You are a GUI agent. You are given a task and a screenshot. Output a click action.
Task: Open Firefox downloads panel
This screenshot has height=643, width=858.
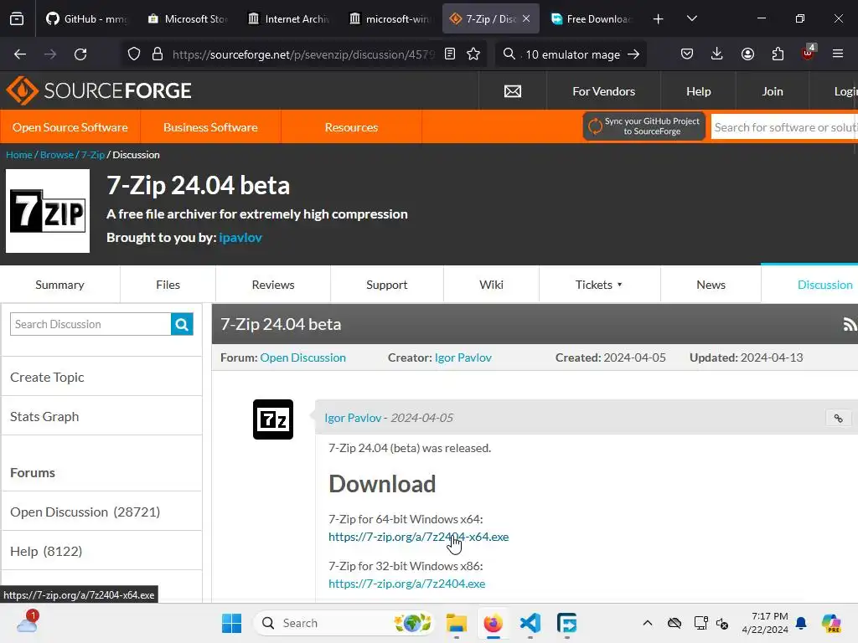717,54
